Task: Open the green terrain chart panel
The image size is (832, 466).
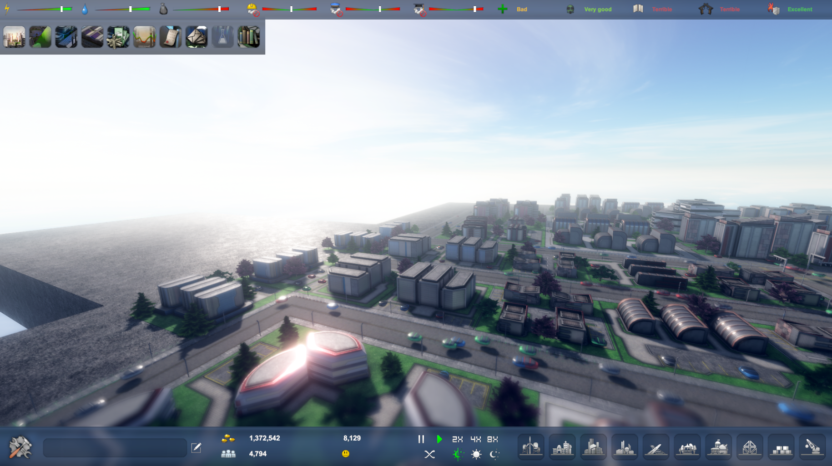Action: (40, 37)
